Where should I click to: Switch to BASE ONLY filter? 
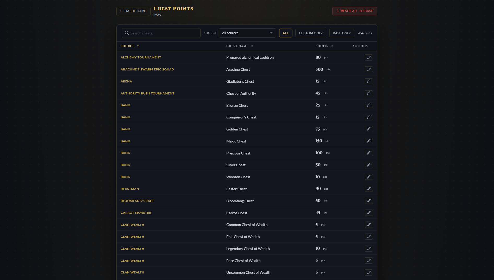342,33
